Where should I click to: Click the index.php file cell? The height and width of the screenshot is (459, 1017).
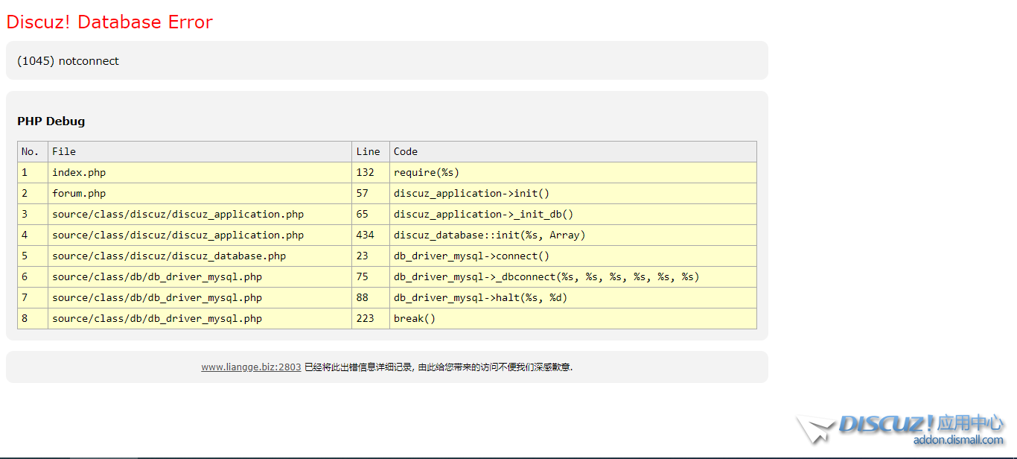tap(79, 173)
